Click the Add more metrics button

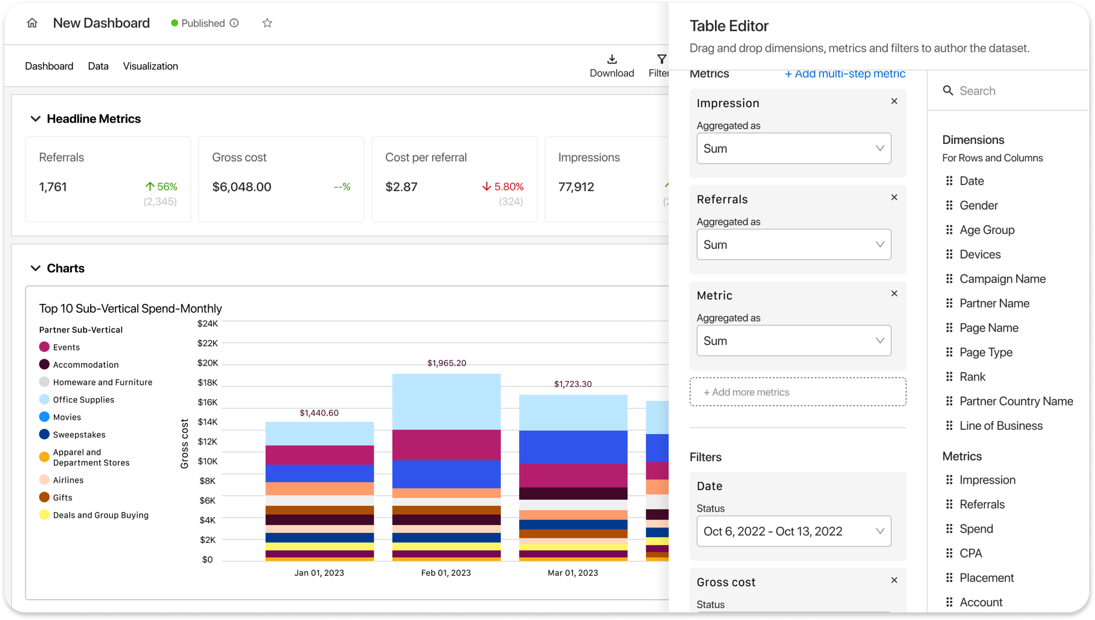coord(797,392)
